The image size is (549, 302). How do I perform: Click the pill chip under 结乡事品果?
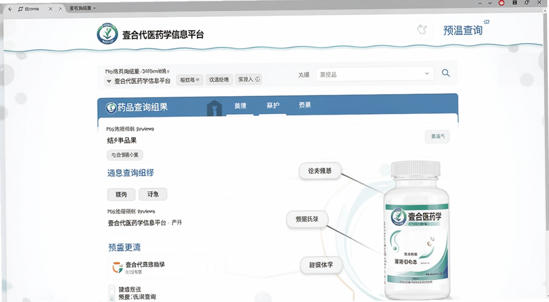125,155
